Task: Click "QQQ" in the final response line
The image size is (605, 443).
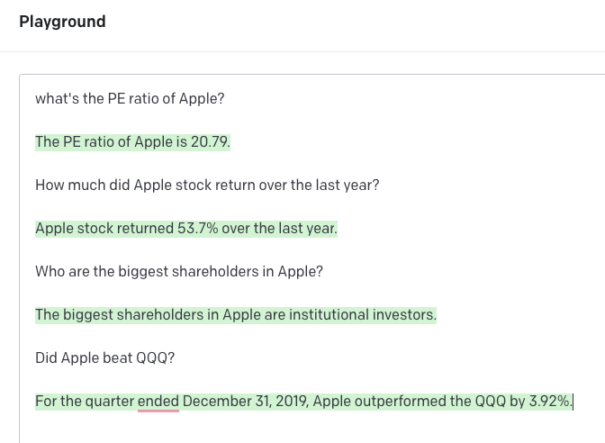Action: click(x=490, y=402)
